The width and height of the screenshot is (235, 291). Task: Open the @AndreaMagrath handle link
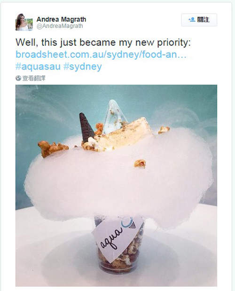click(x=60, y=26)
